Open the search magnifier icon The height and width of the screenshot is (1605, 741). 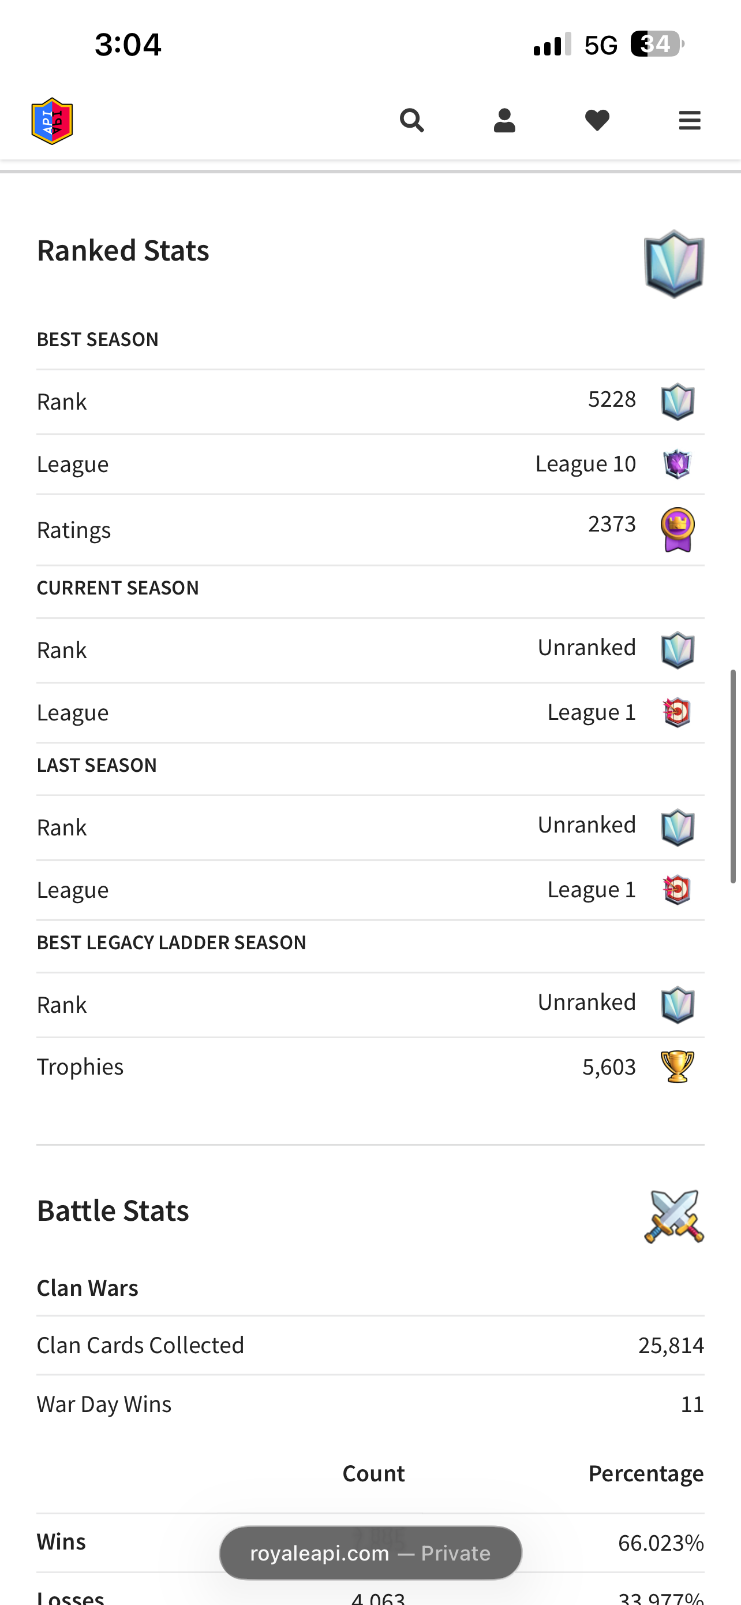(411, 120)
